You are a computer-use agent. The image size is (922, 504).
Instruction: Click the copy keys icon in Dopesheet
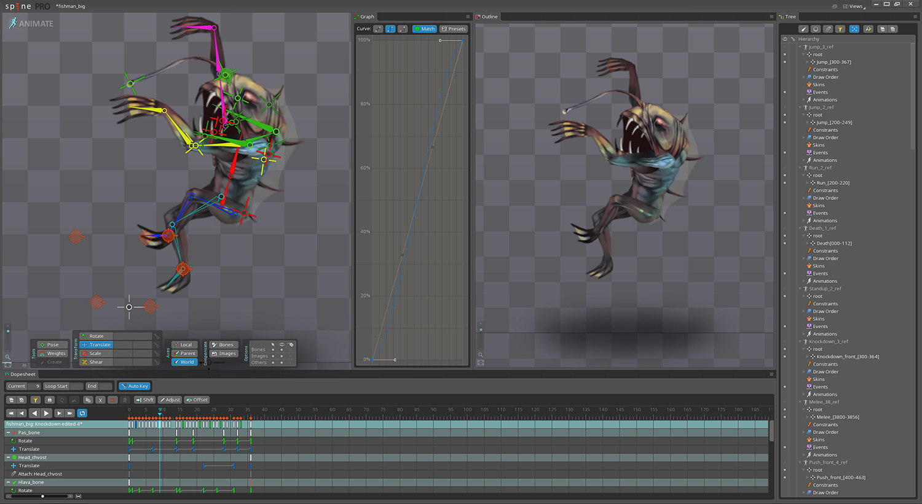89,400
